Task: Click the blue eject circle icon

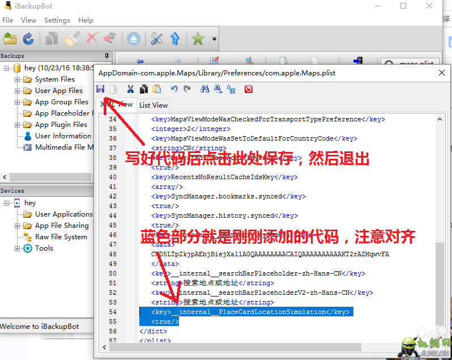Action: pos(134,39)
